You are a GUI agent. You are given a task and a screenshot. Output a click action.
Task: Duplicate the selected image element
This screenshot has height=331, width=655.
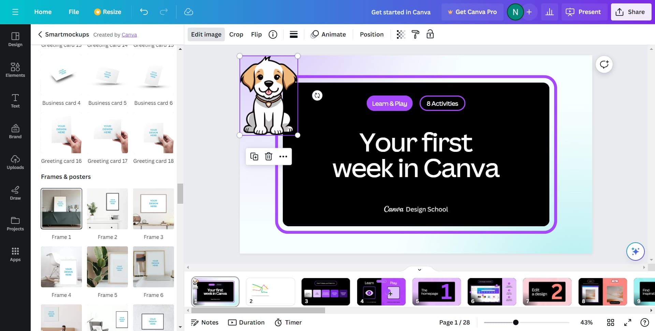[254, 157]
